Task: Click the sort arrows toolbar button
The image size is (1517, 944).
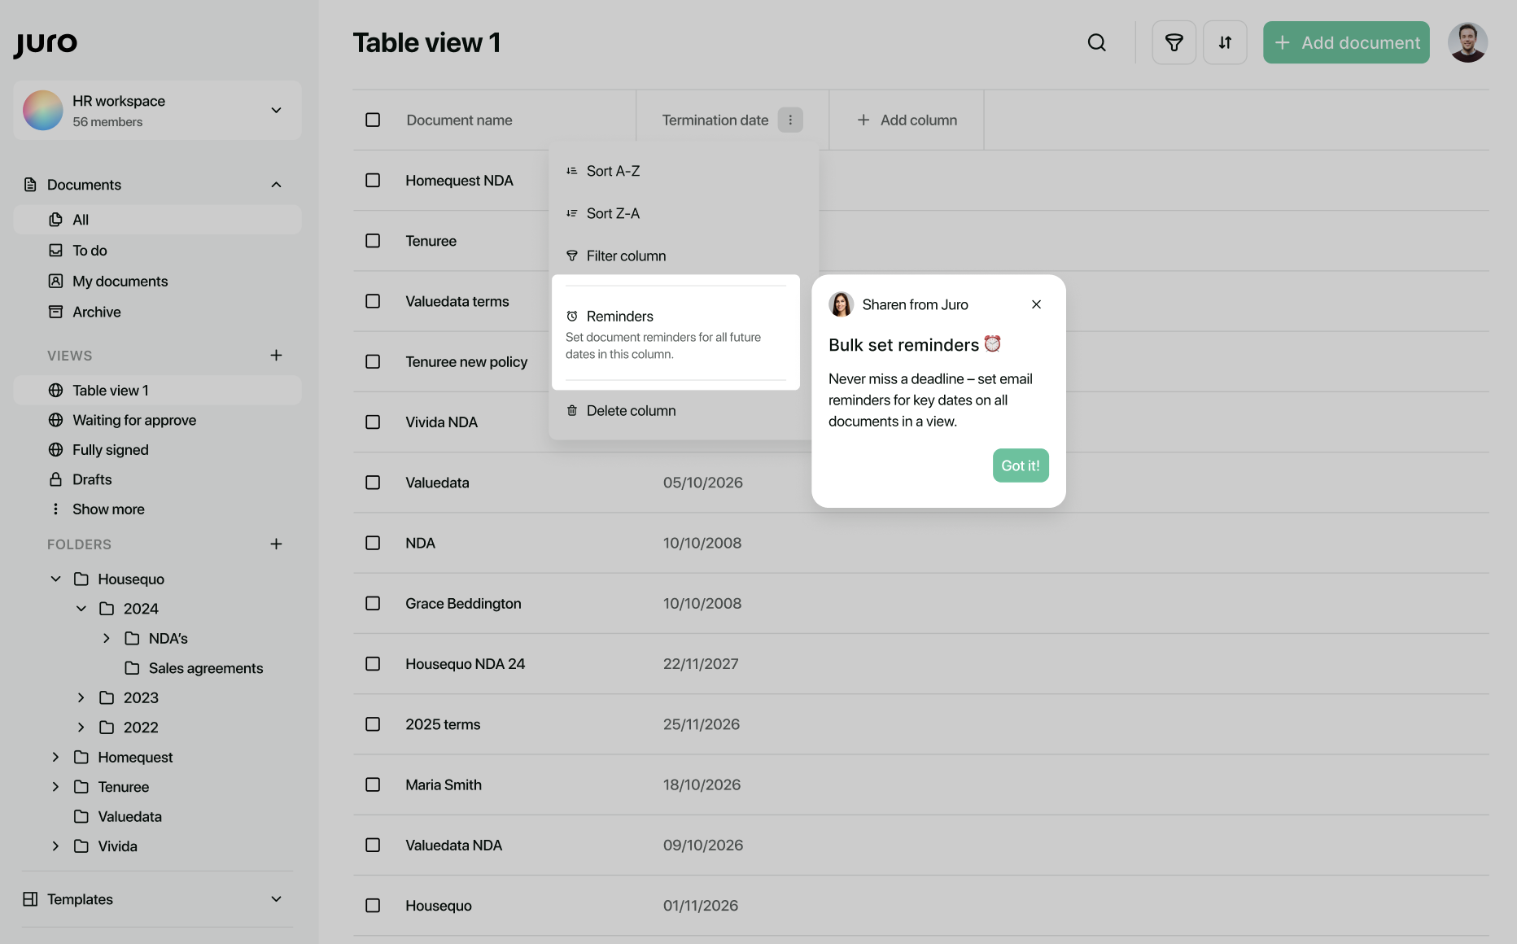Action: [x=1225, y=42]
